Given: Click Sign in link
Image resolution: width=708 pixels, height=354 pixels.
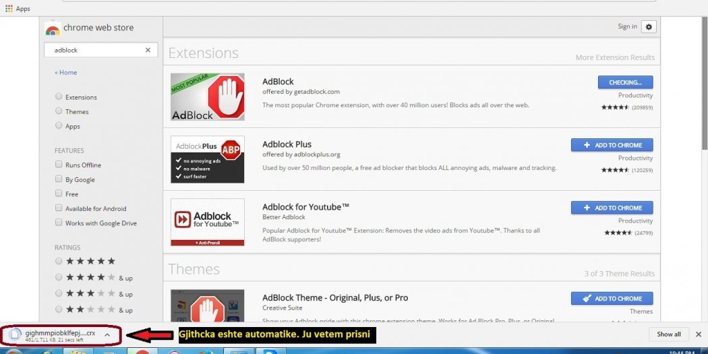Looking at the screenshot, I should click(627, 26).
